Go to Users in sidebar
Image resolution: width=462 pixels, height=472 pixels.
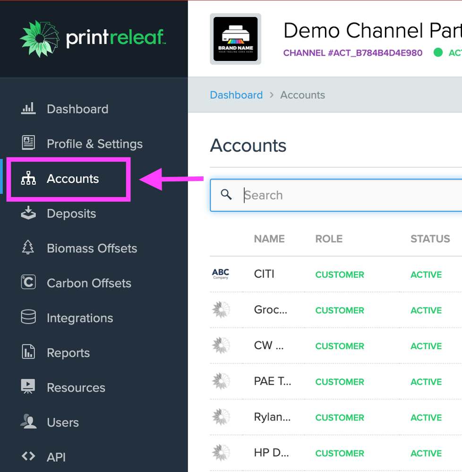click(x=63, y=422)
